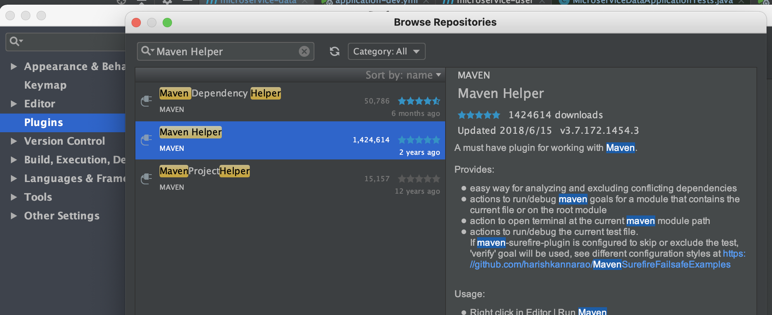Expand the Version Control section
The width and height of the screenshot is (772, 315).
click(14, 141)
